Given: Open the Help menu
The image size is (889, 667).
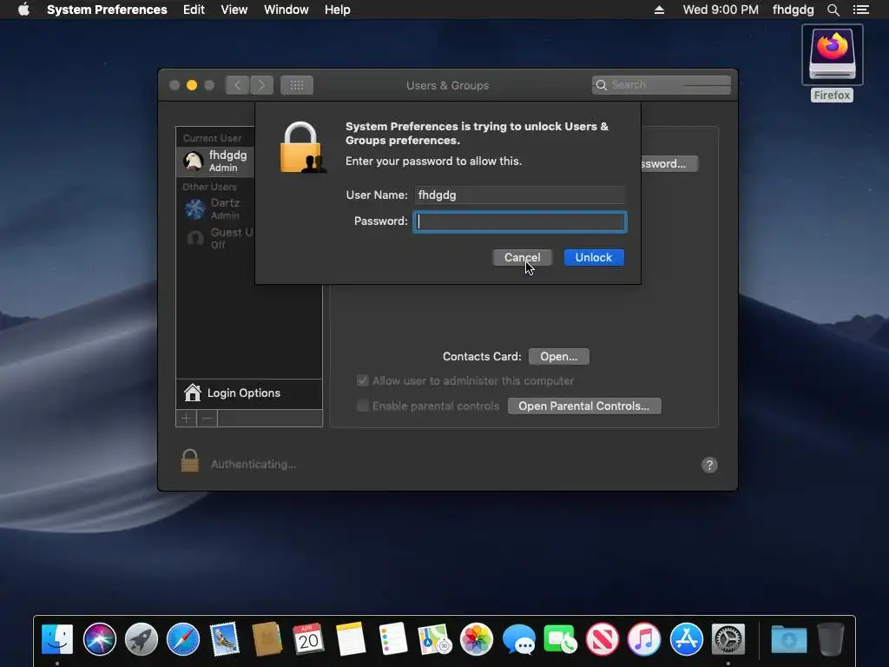Looking at the screenshot, I should [x=337, y=10].
